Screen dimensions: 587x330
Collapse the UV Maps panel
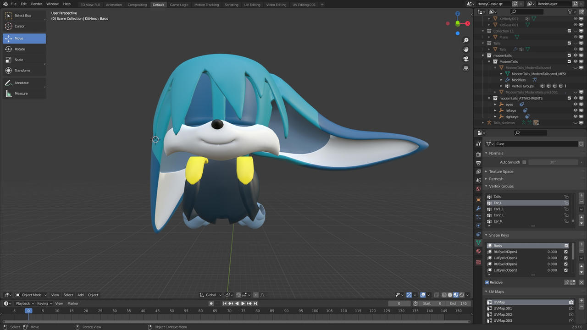(x=495, y=291)
